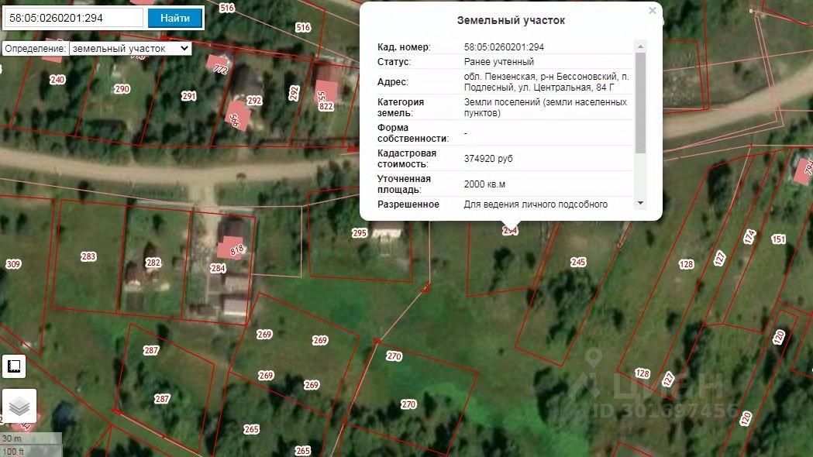Select parcel 291 on the map
Screen dimensions: 813x457
click(x=189, y=96)
